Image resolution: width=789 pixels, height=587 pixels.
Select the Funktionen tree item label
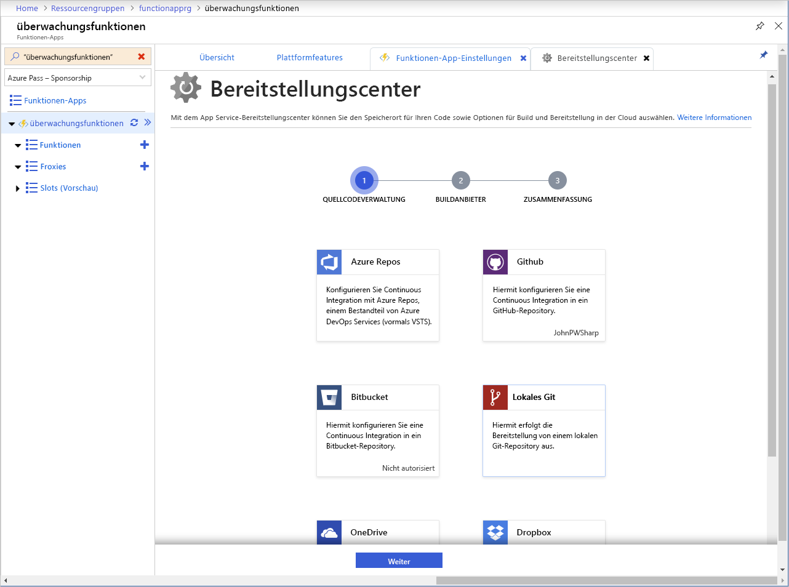60,145
